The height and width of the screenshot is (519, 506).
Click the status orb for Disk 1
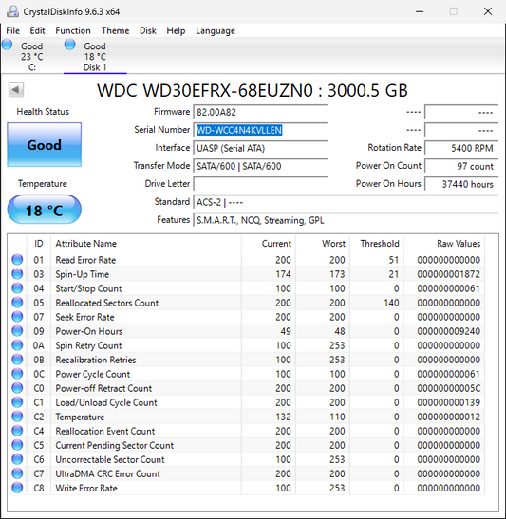(x=70, y=45)
